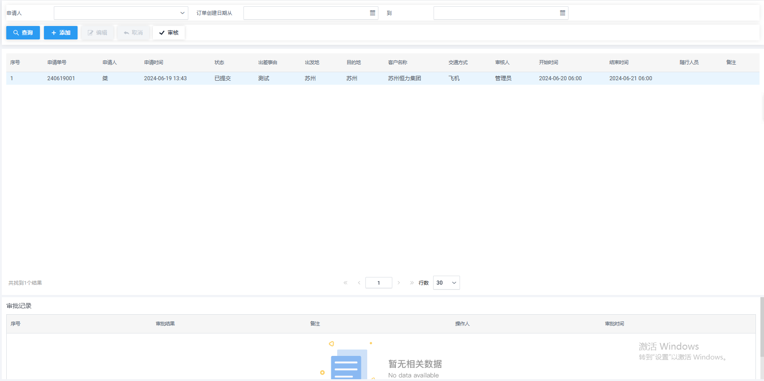Viewport: 764px width, 381px height.
Task: Click the 客户名称 column header
Action: click(x=398, y=62)
